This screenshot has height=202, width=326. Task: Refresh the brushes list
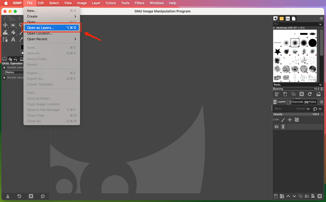click(310, 94)
